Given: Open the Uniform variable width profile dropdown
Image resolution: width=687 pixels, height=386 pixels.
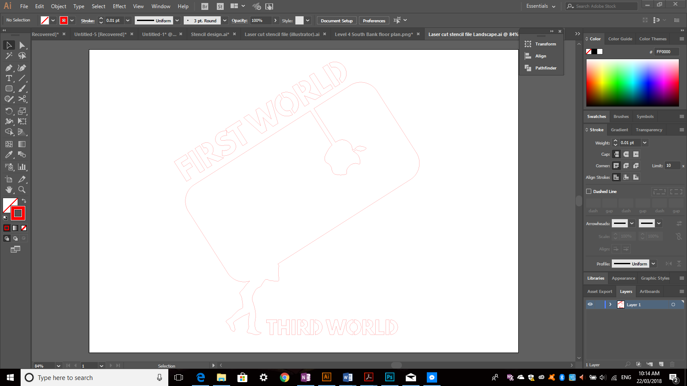Looking at the screenshot, I should pyautogui.click(x=177, y=20).
